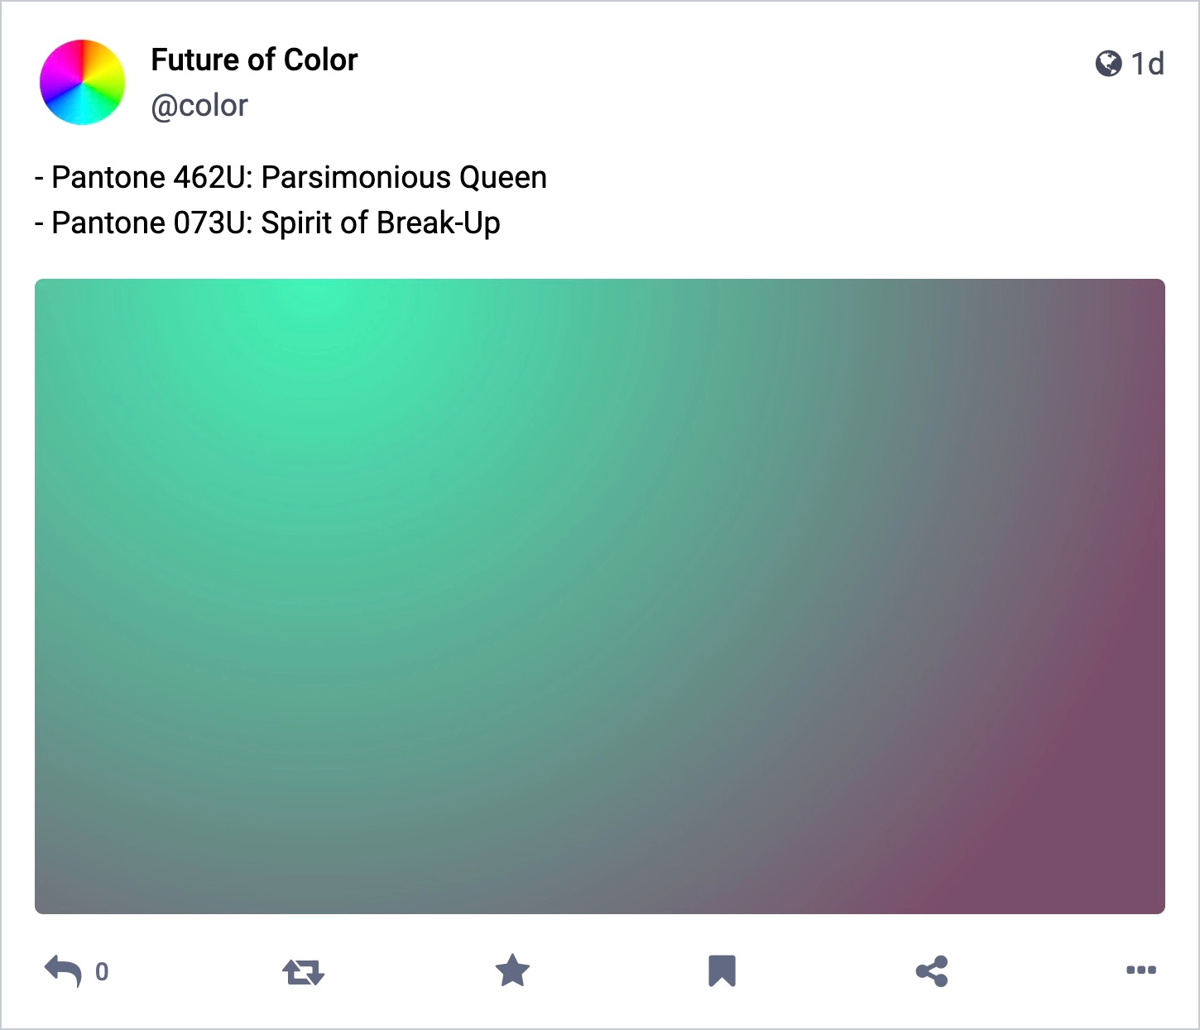The image size is (1200, 1030).
Task: Reply to the post using the arrow icon
Action: (63, 971)
